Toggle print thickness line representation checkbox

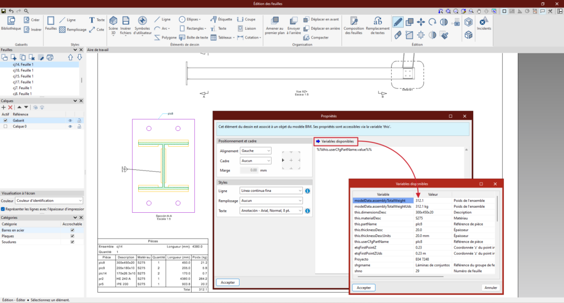4,209
